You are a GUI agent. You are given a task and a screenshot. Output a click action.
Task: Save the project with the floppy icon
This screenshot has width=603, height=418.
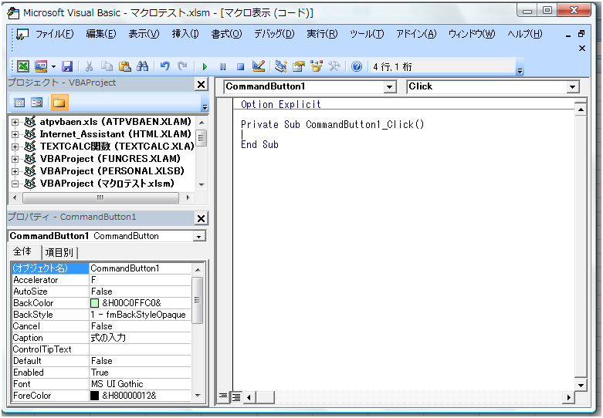coord(68,66)
